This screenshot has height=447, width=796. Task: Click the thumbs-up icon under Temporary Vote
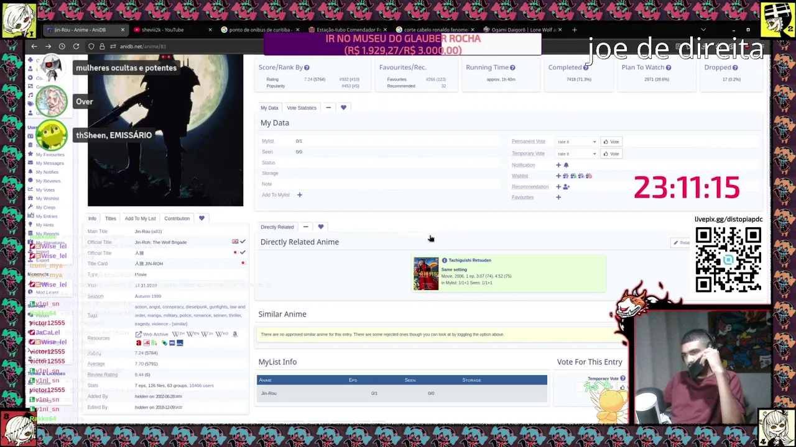(x=622, y=388)
